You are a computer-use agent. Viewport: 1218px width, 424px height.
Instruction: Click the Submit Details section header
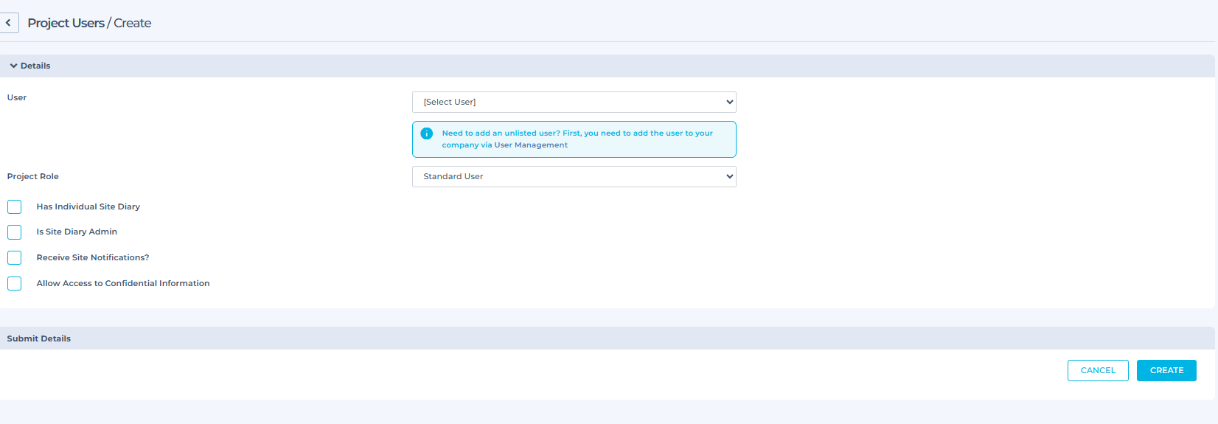[x=39, y=338]
